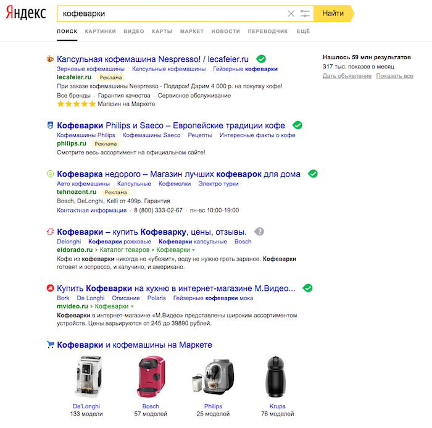Open Кофемашины Saeco sitelink

(x=152, y=135)
